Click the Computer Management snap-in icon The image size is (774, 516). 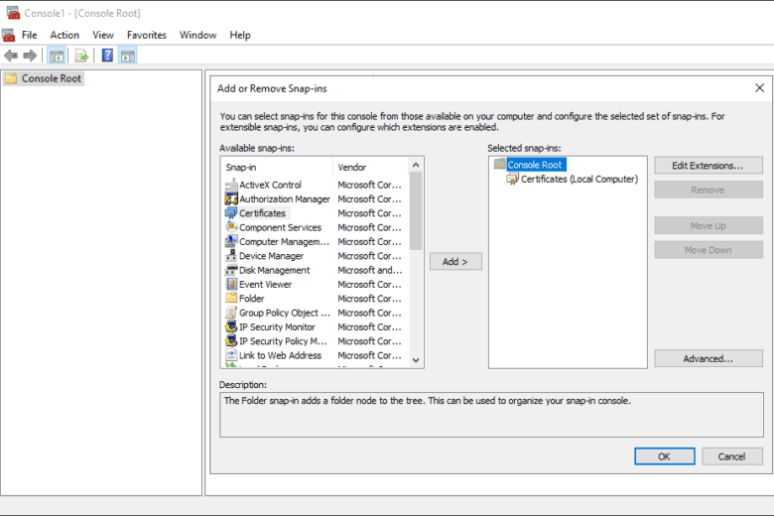coord(231,242)
